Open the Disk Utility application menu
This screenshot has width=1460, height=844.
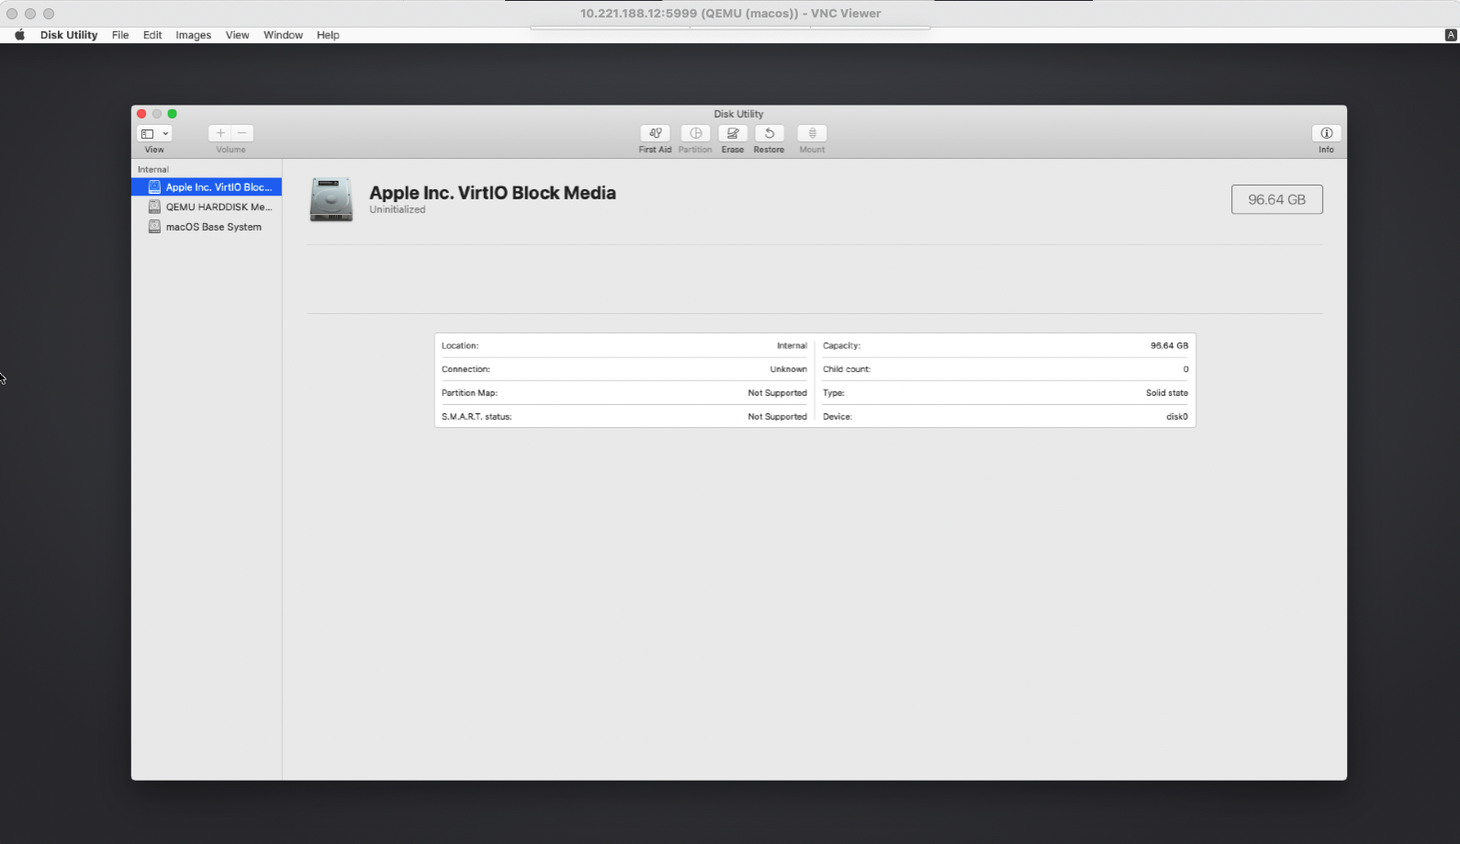coord(69,35)
